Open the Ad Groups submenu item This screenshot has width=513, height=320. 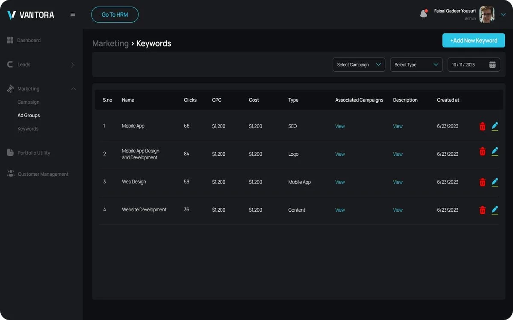click(x=29, y=115)
